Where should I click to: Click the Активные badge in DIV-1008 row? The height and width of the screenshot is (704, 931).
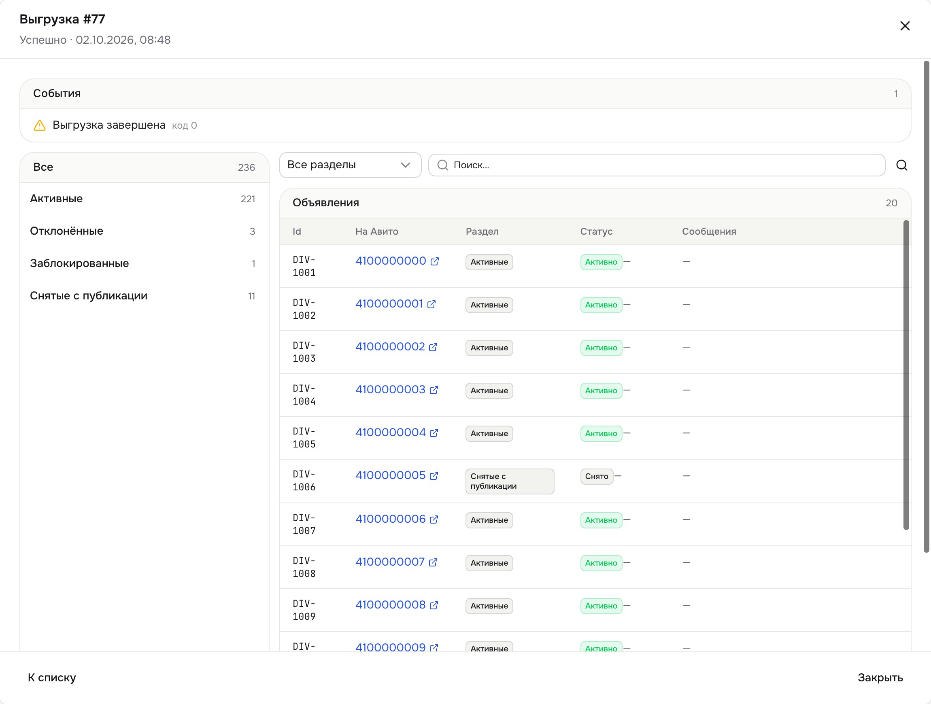[489, 563]
